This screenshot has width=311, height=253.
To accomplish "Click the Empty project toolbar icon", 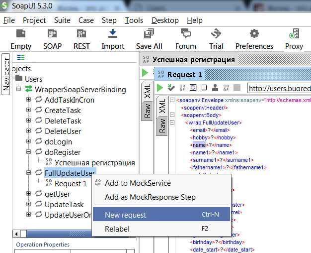I will 21,33.
